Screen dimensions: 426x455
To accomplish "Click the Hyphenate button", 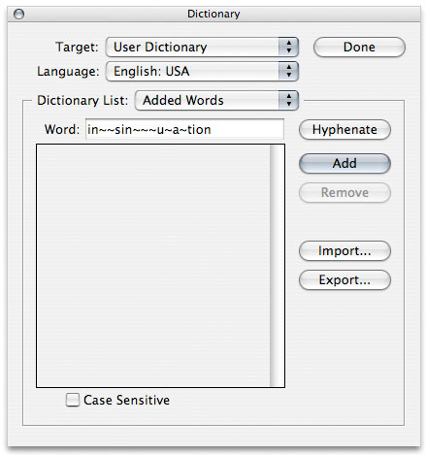I will click(x=344, y=130).
